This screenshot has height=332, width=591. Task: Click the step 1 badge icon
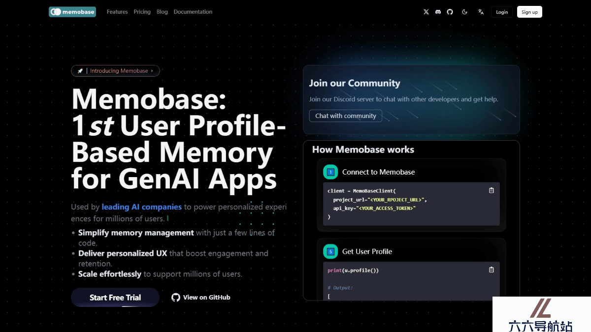tap(330, 172)
